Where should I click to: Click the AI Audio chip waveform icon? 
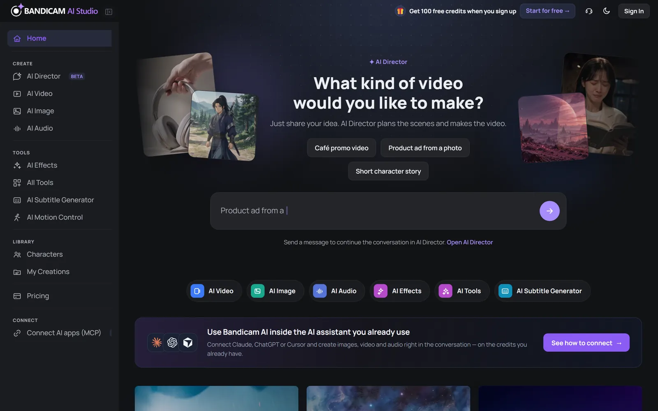(x=320, y=291)
